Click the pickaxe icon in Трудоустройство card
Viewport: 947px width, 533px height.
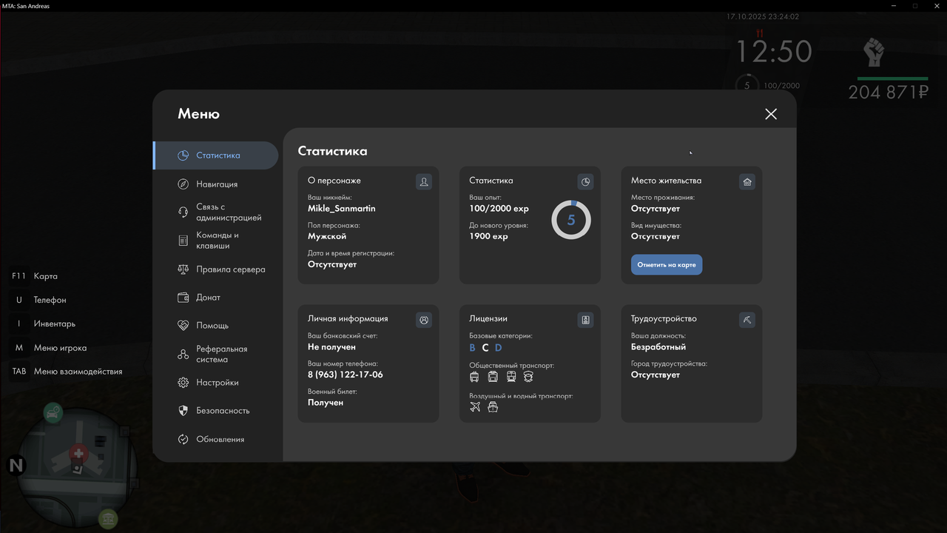[747, 320]
